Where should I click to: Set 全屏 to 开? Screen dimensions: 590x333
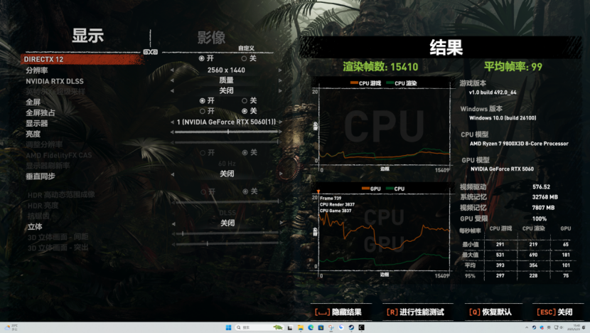coord(207,100)
